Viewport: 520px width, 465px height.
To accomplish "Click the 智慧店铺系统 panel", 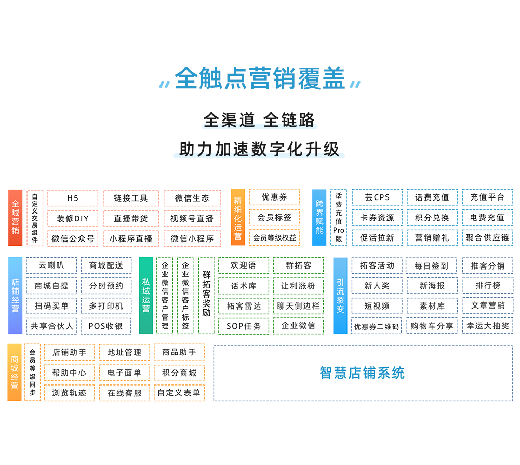I will pos(363,373).
